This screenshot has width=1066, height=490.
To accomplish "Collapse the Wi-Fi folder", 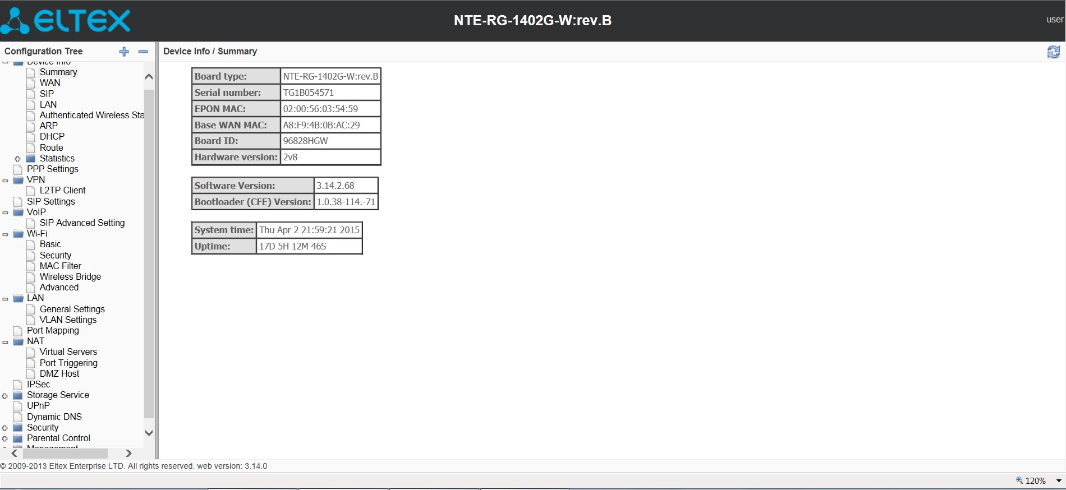I will pyautogui.click(x=5, y=234).
